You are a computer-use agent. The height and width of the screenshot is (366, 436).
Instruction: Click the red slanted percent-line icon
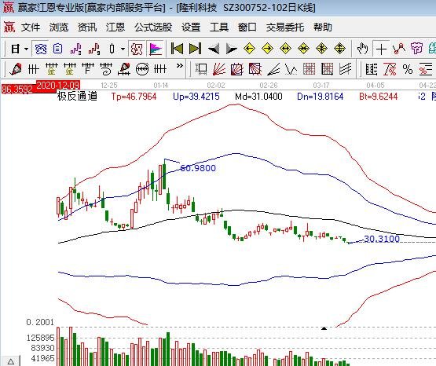click(x=390, y=69)
